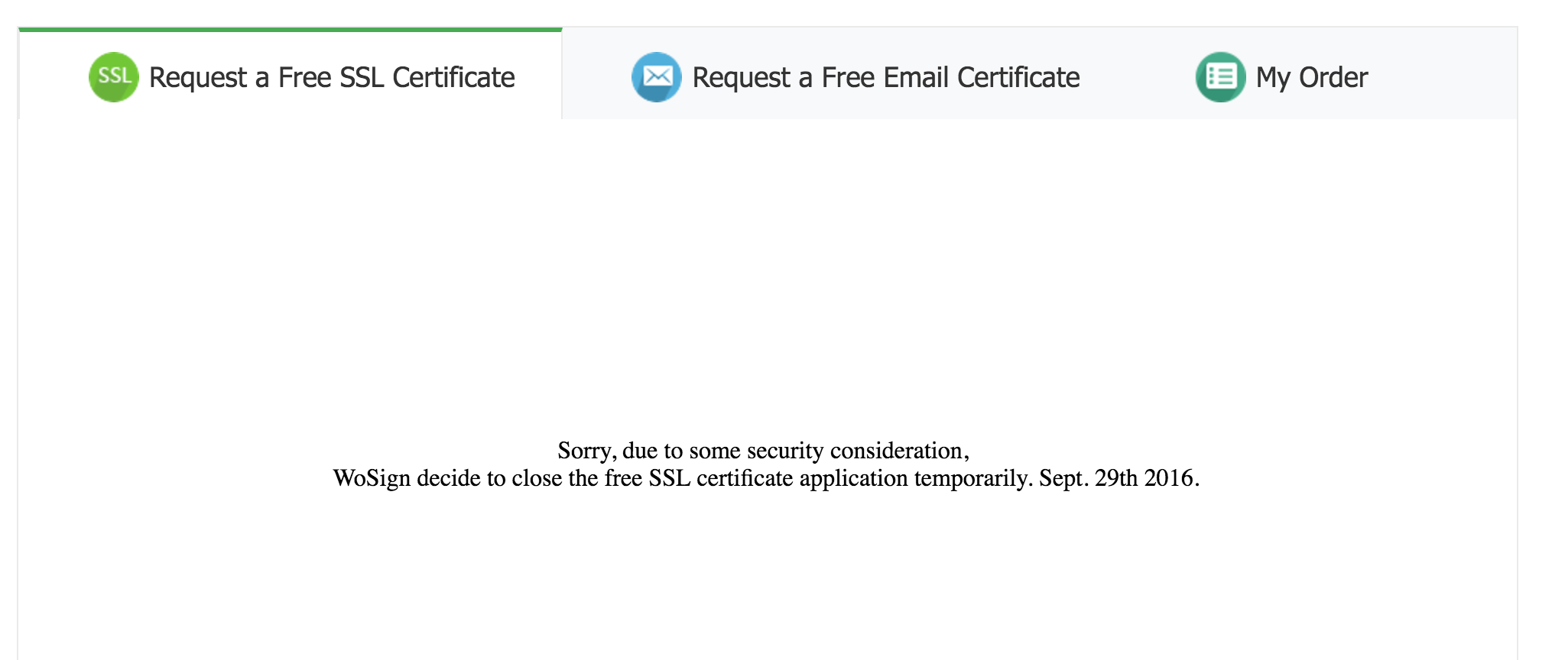Viewport: 1552px width, 660px height.
Task: Click the green list My Order icon
Action: [x=1220, y=77]
